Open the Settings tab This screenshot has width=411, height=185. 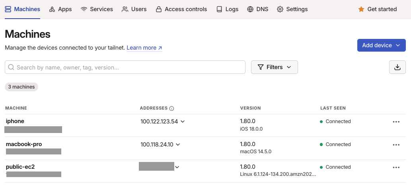pos(292,9)
